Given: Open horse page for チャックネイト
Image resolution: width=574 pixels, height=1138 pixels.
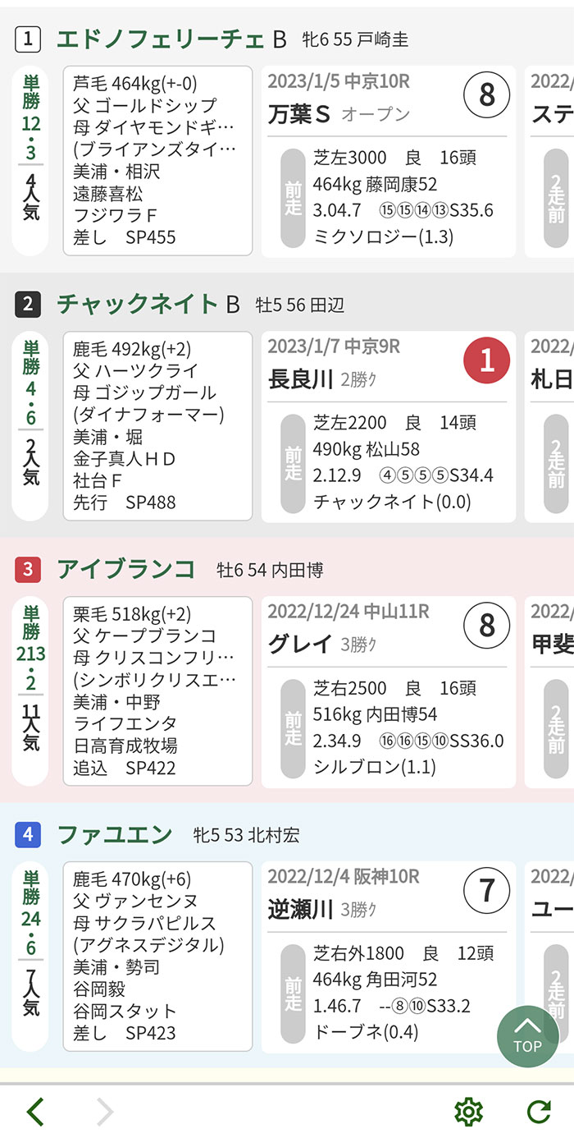Looking at the screenshot, I should 137,305.
